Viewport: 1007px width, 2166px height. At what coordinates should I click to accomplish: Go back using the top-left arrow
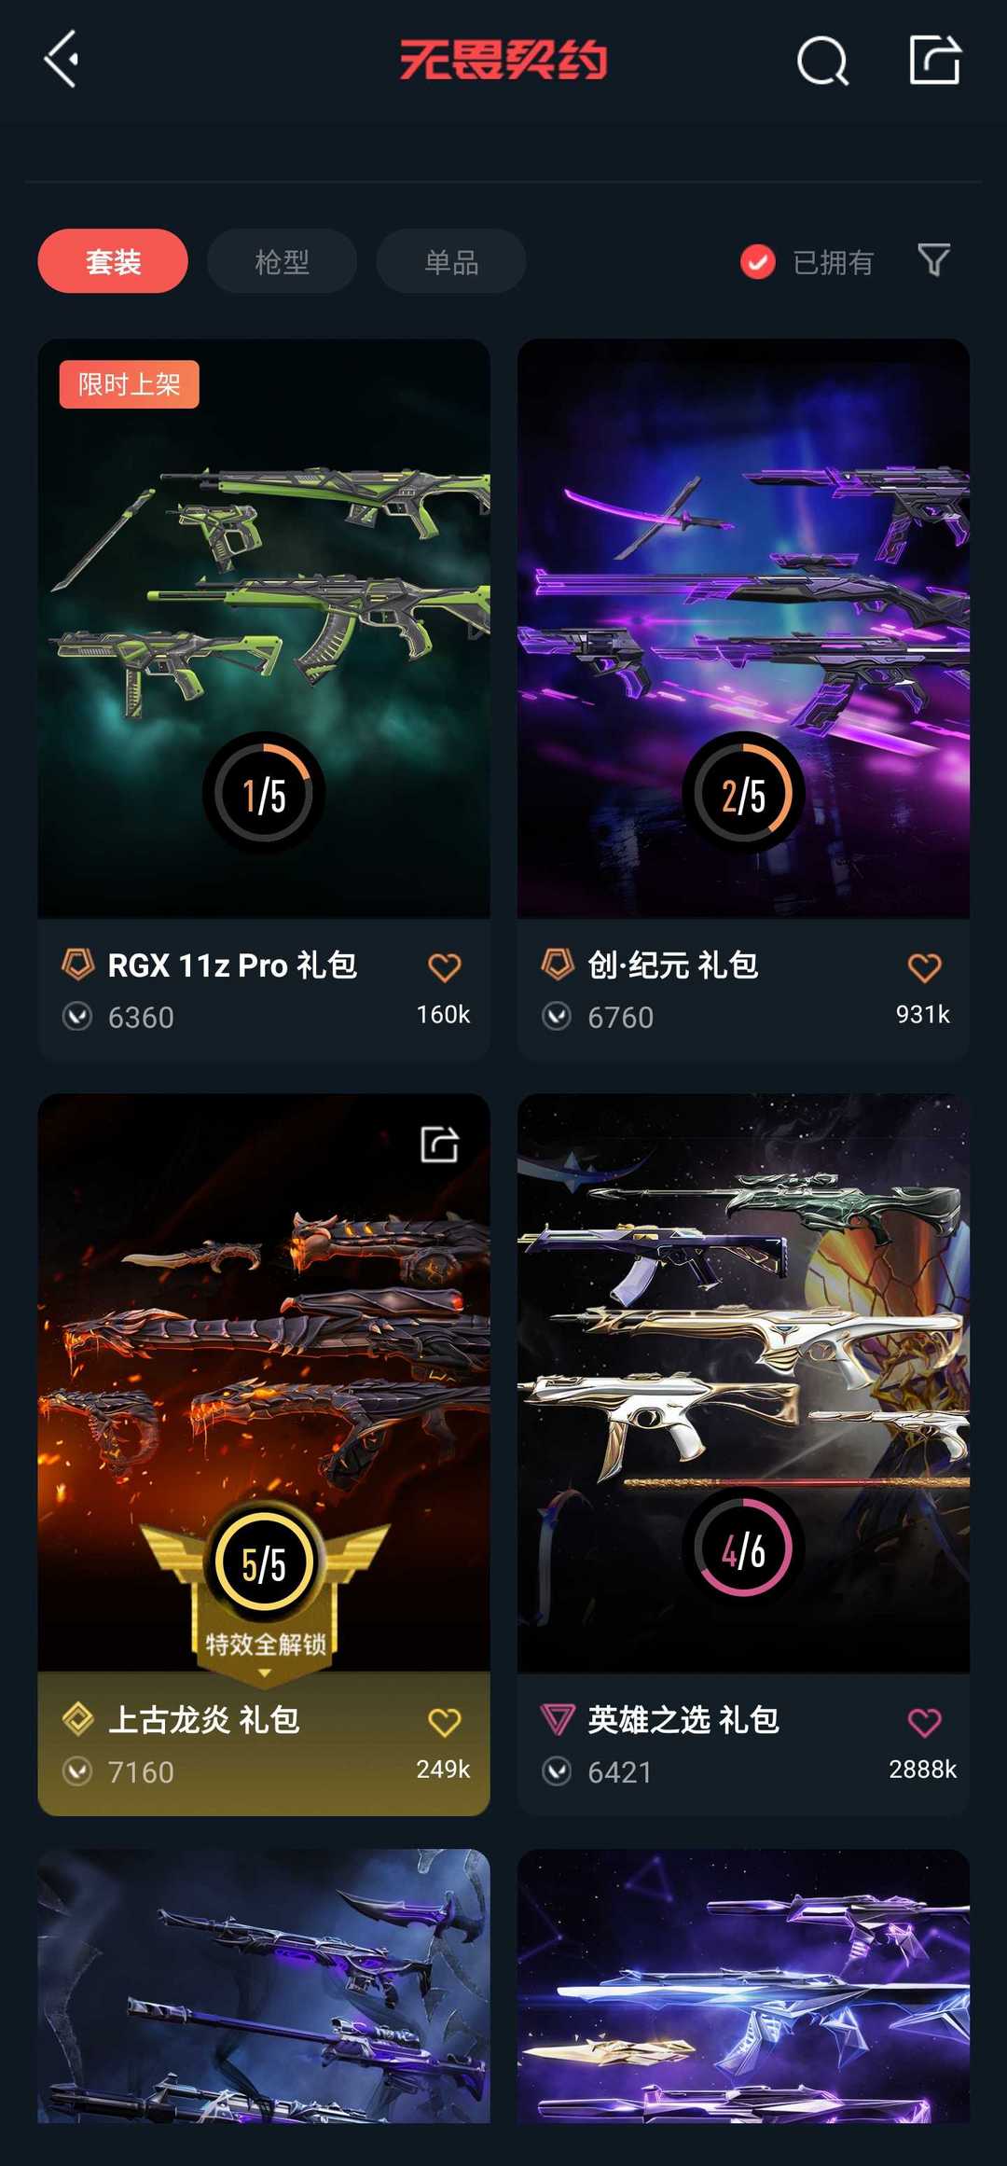(62, 60)
